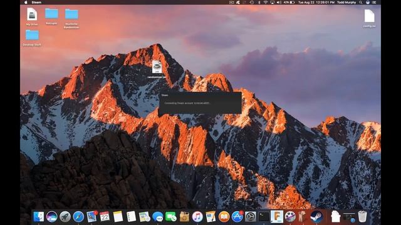
Task: Open film reel video app in dock
Action: [x=290, y=217]
